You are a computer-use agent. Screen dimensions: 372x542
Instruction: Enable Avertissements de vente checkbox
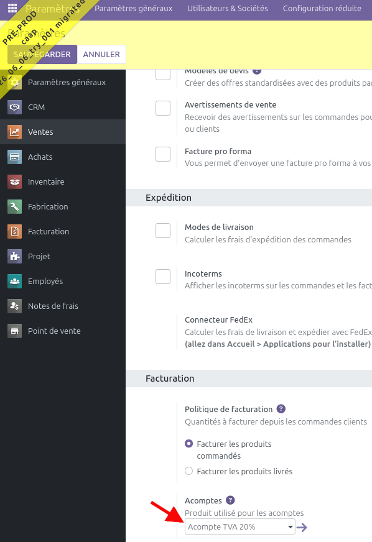(163, 108)
